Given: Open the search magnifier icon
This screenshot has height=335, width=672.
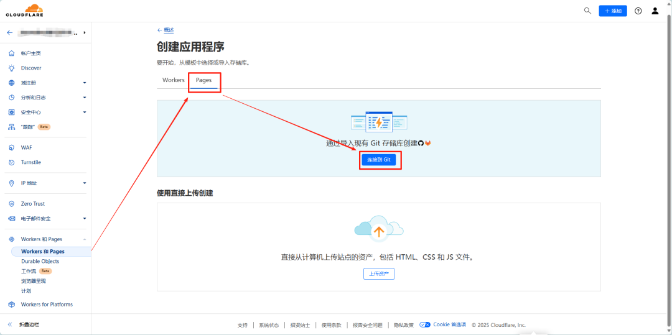Looking at the screenshot, I should (x=587, y=11).
